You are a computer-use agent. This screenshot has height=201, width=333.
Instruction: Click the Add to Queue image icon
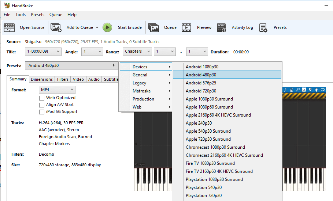point(56,27)
